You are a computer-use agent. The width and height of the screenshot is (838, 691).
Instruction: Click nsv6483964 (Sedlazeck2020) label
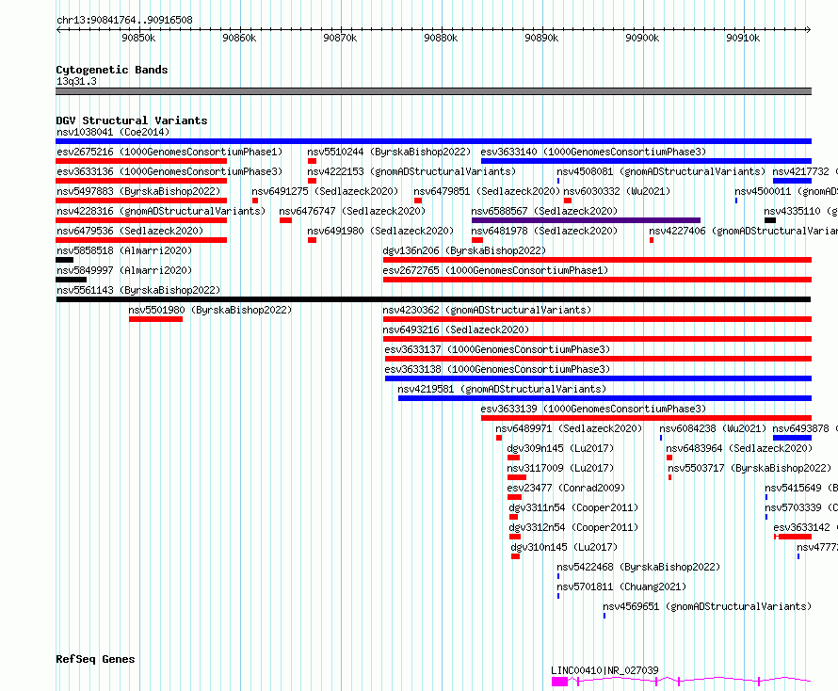tap(739, 448)
